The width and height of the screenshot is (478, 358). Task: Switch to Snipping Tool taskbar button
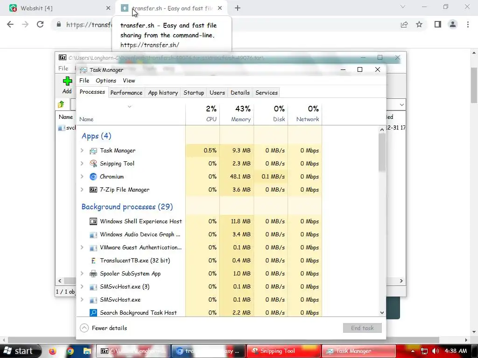click(283, 351)
